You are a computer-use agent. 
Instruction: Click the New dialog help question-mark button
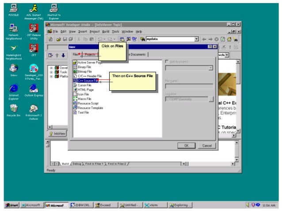click(x=210, y=47)
